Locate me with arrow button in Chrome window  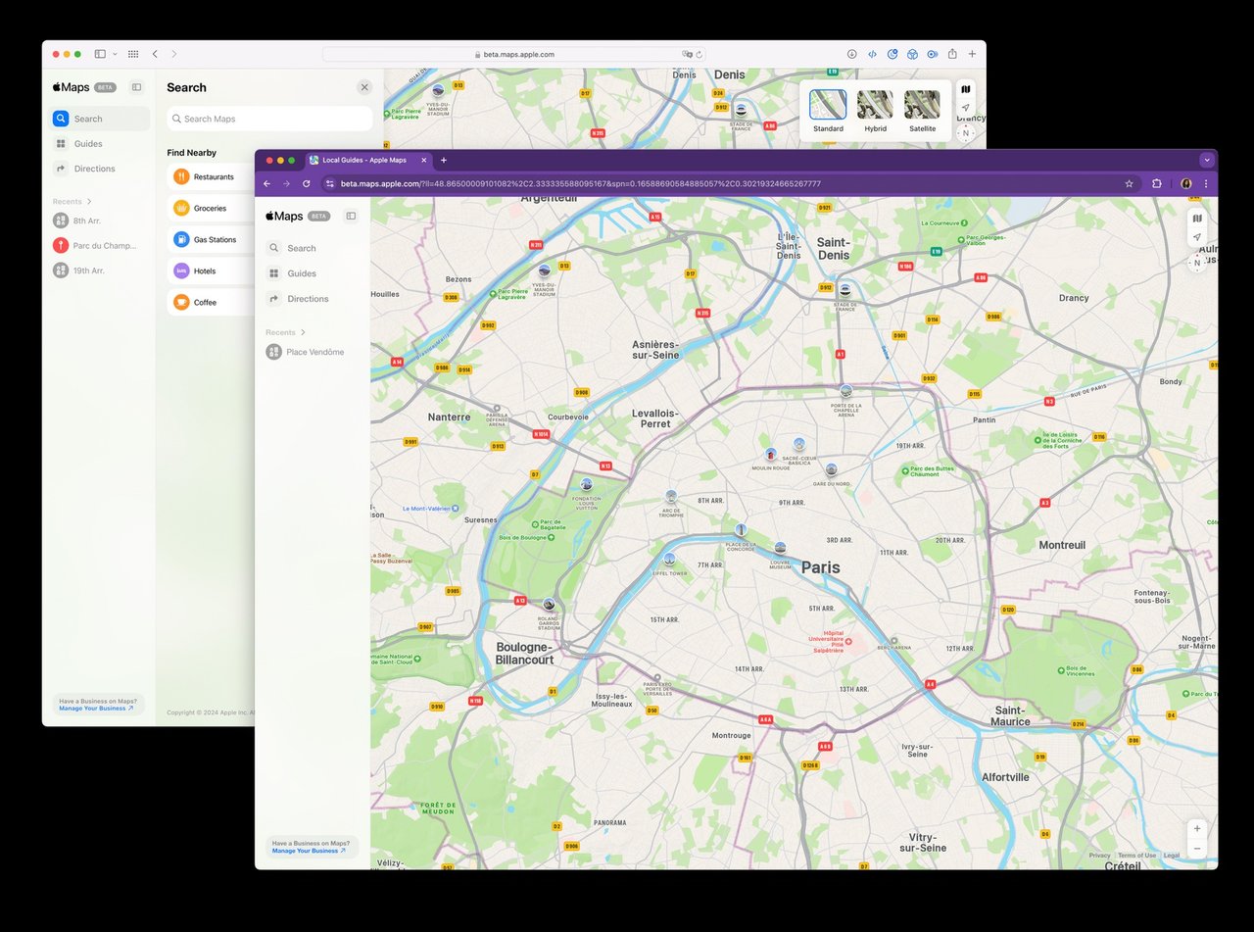[x=1197, y=237]
